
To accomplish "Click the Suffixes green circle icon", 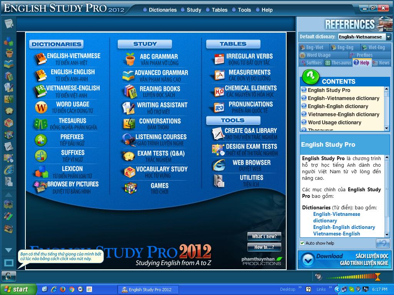I will [x=41, y=156].
